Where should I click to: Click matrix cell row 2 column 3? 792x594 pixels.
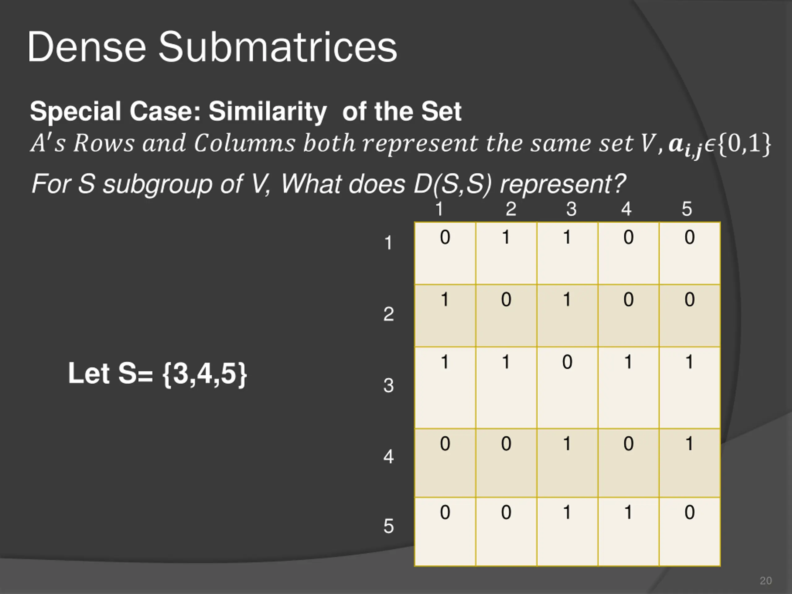point(567,316)
